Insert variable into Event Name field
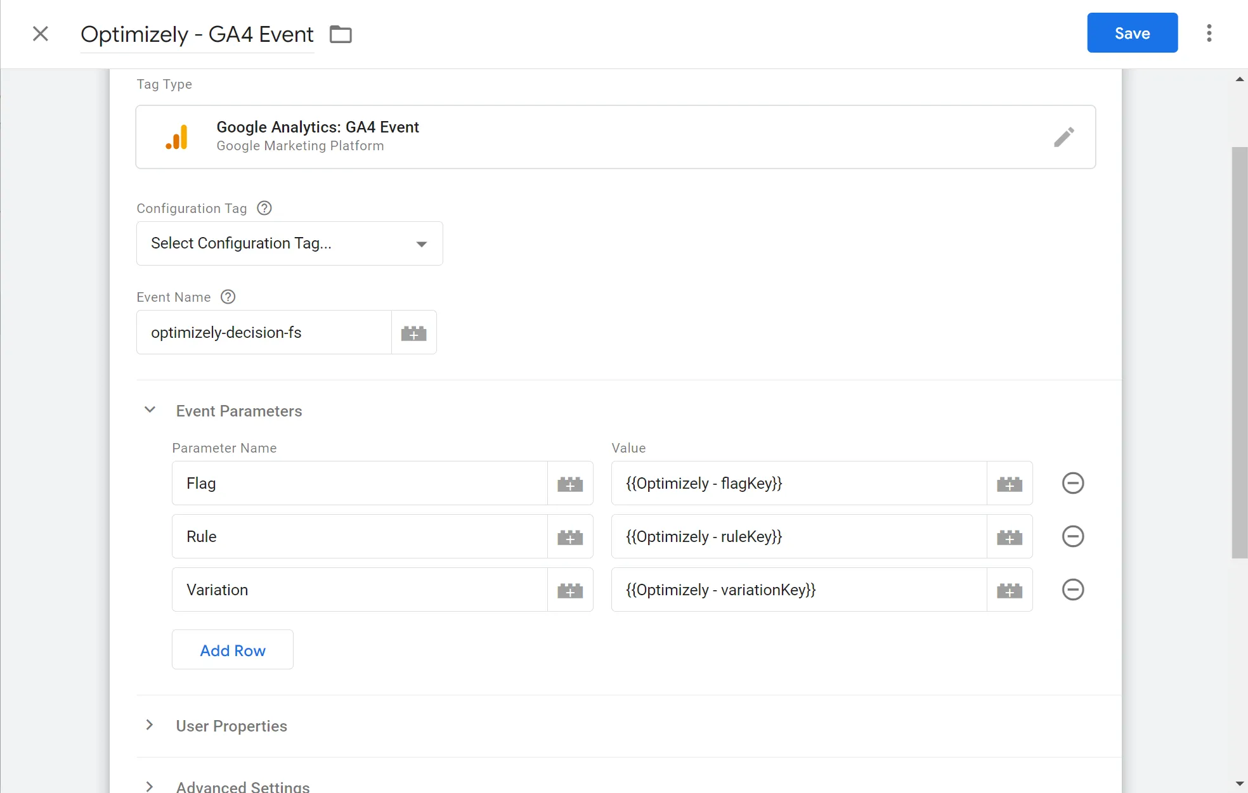The width and height of the screenshot is (1248, 793). pyautogui.click(x=414, y=332)
